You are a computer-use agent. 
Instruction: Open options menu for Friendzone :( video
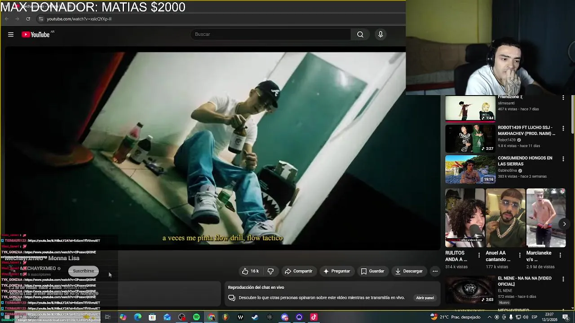(x=563, y=97)
